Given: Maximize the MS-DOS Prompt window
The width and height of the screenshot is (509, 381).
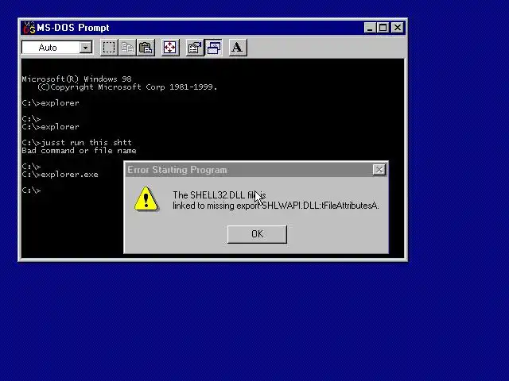Looking at the screenshot, I should 383,28.
